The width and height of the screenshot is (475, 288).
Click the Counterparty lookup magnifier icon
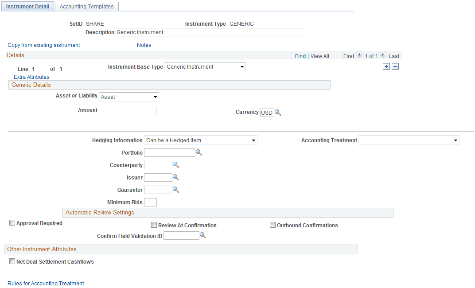[x=176, y=165]
